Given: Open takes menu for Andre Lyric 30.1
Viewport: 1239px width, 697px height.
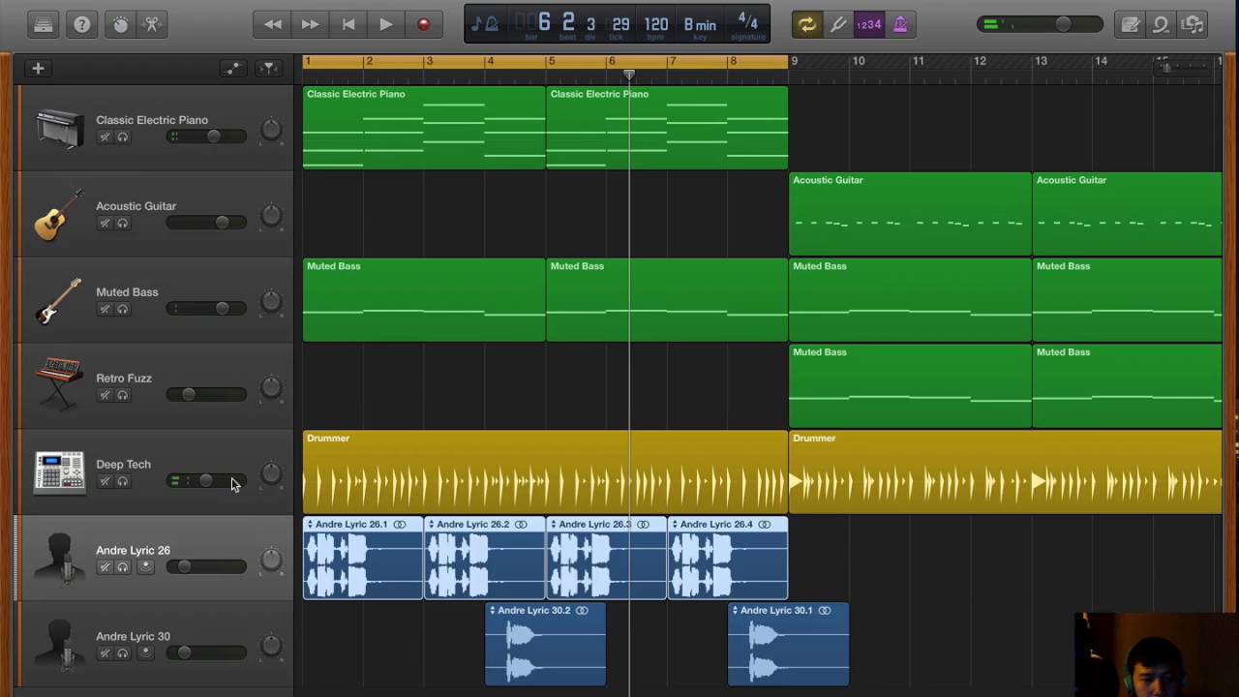Looking at the screenshot, I should pyautogui.click(x=735, y=611).
